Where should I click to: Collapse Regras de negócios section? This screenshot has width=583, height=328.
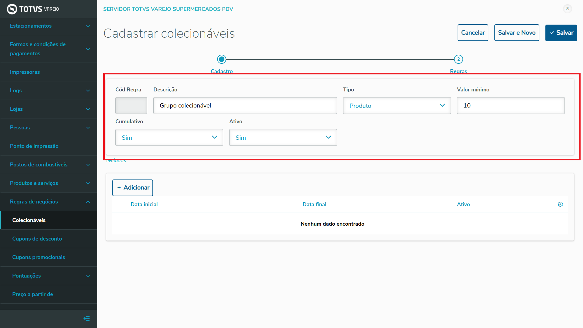pos(49,202)
